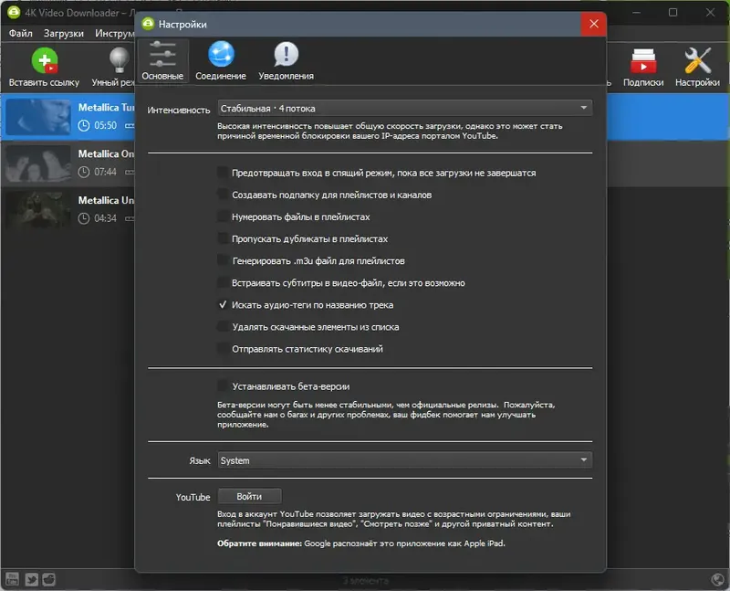The width and height of the screenshot is (730, 591).
Task: Enable installing beta versions
Action: pyautogui.click(x=222, y=386)
